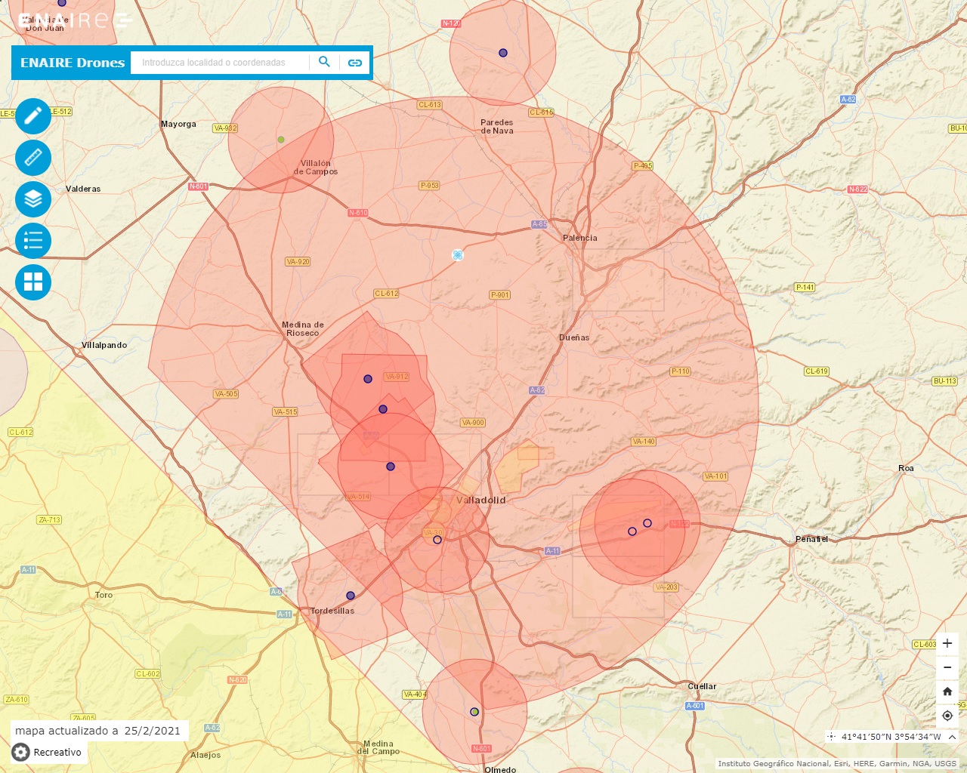This screenshot has width=967, height=773.
Task: Expand the coordinates conversion chevron
Action: coord(953,737)
